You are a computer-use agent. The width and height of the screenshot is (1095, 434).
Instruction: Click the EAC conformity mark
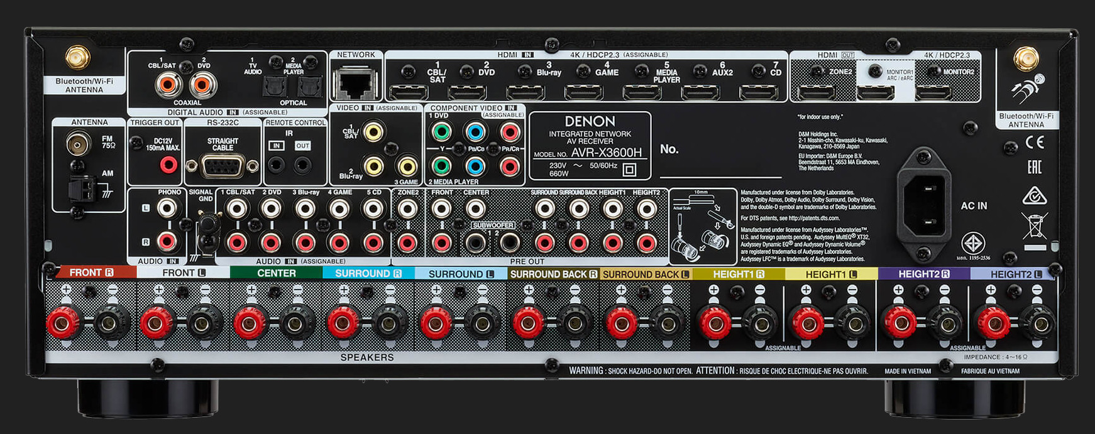(1034, 167)
